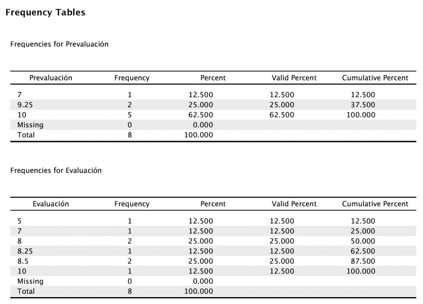Click Valid Percent header in Prevaluación table
The width and height of the screenshot is (423, 304).
294,78
